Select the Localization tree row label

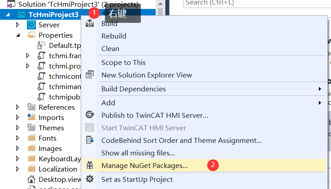pyautogui.click(x=58, y=169)
